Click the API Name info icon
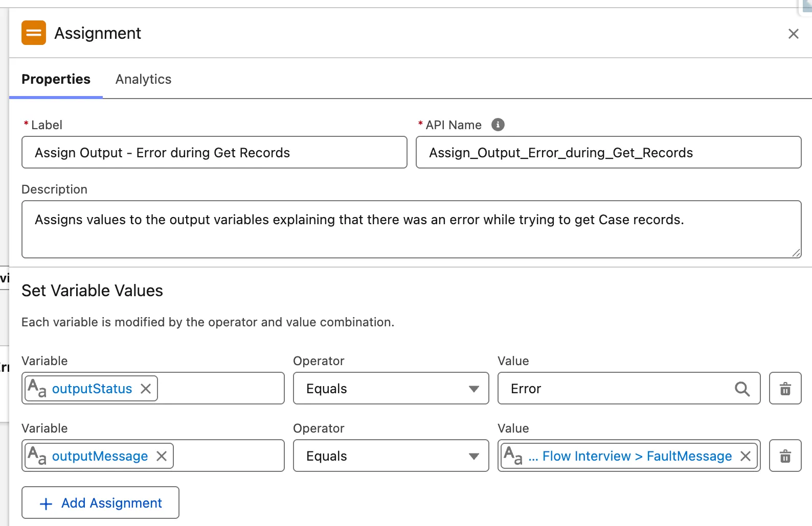The image size is (812, 526). coord(498,125)
